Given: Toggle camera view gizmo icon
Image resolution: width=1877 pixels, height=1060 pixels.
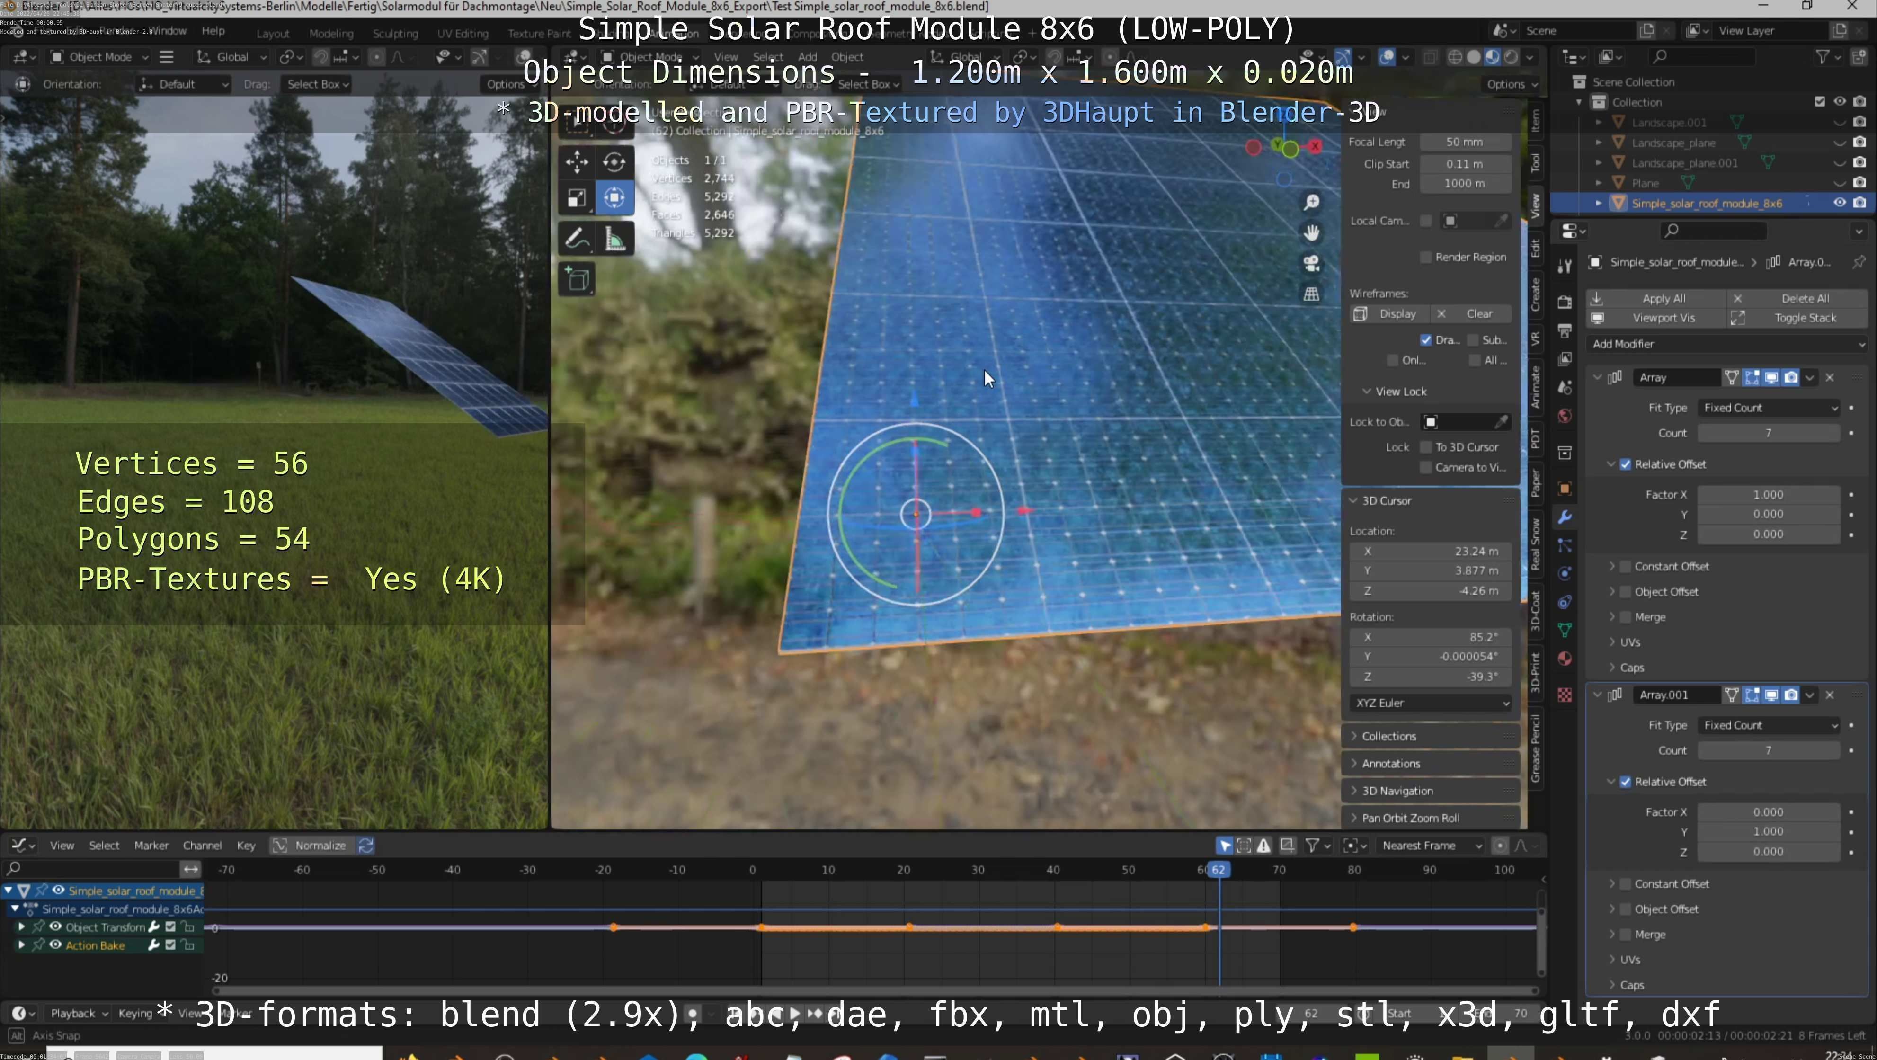Looking at the screenshot, I should pos(1312,263).
